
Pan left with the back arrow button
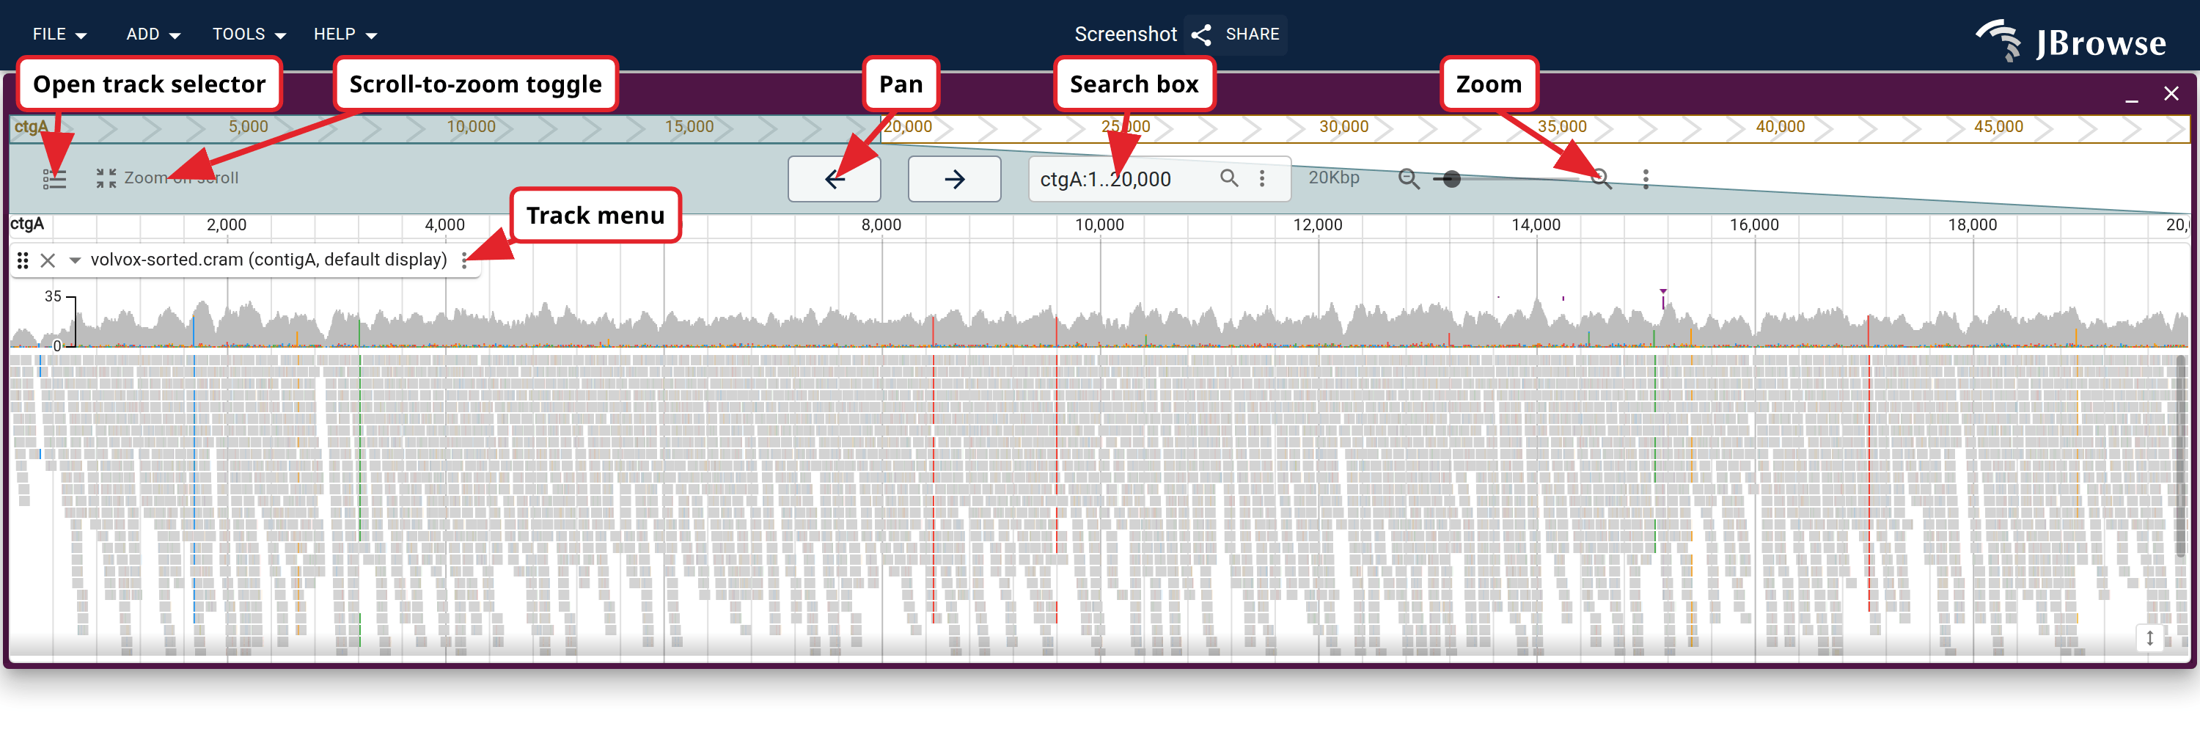click(835, 178)
